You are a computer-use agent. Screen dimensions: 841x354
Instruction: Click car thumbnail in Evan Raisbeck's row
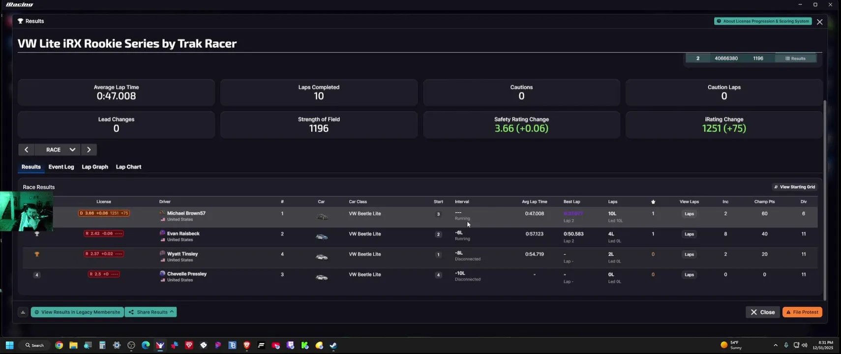tap(322, 237)
